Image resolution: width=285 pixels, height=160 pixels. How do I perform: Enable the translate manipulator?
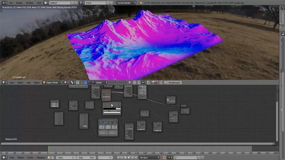click(85, 83)
